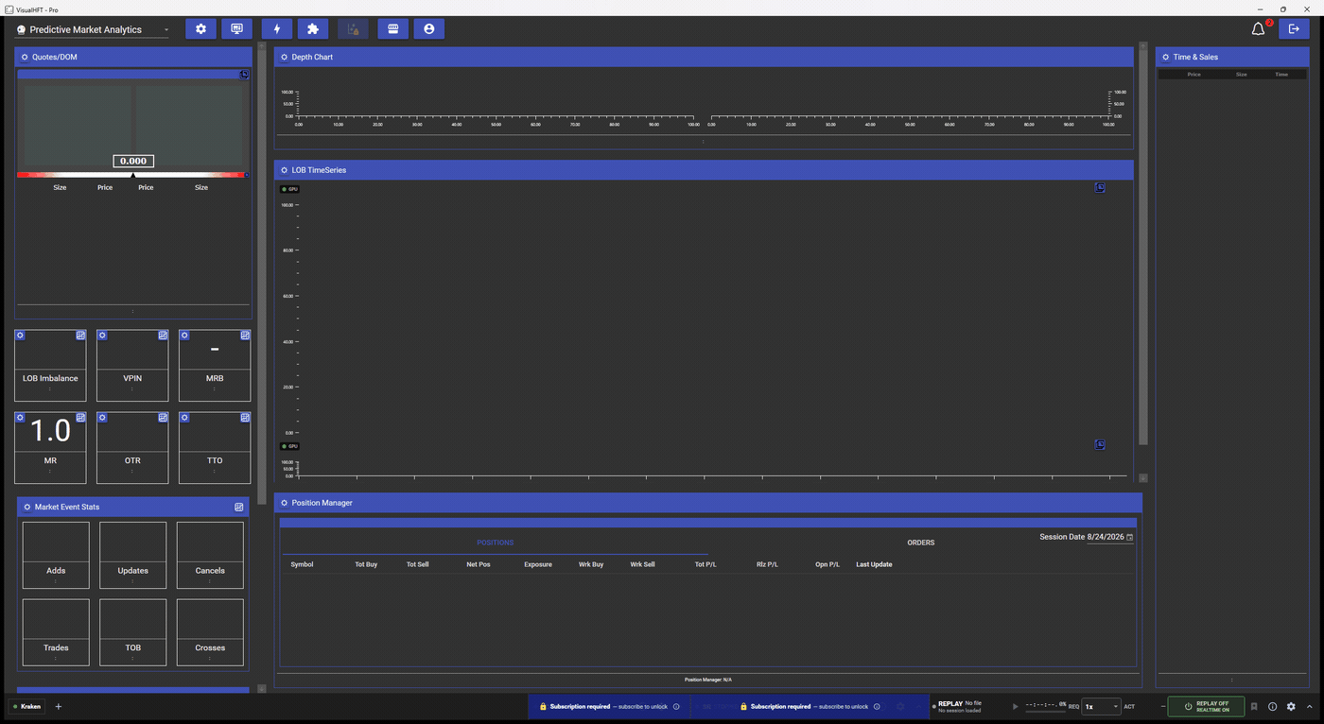Click the Cancels event tile
The width and height of the screenshot is (1324, 724).
tap(210, 556)
